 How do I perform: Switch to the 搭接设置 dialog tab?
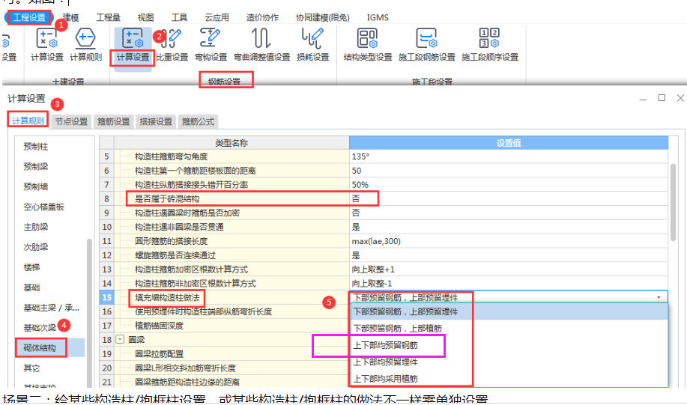pos(156,122)
